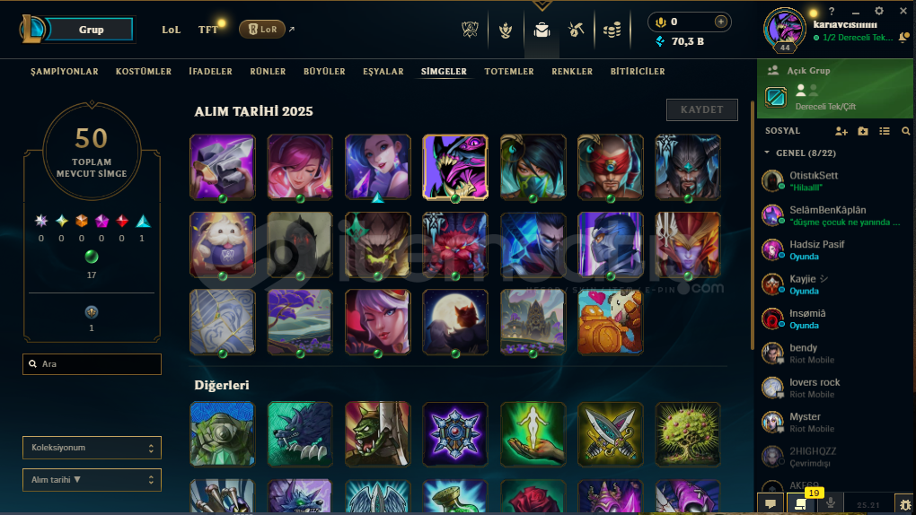
Task: Select the poro summoner icon thumbnail
Action: coord(223,245)
